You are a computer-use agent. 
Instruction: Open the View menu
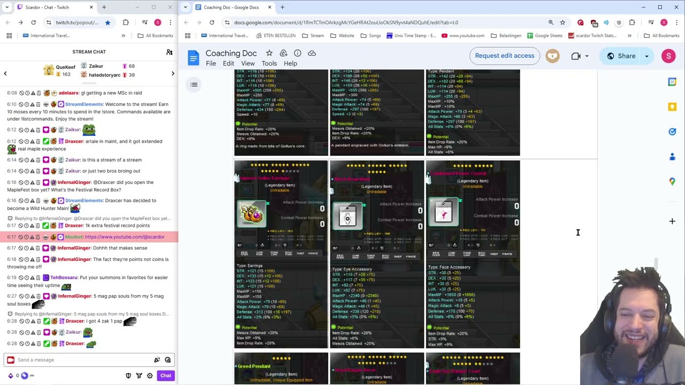click(x=248, y=64)
